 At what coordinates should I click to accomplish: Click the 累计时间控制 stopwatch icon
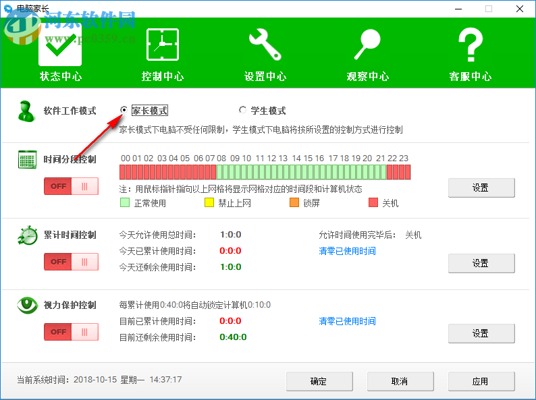[x=28, y=235]
